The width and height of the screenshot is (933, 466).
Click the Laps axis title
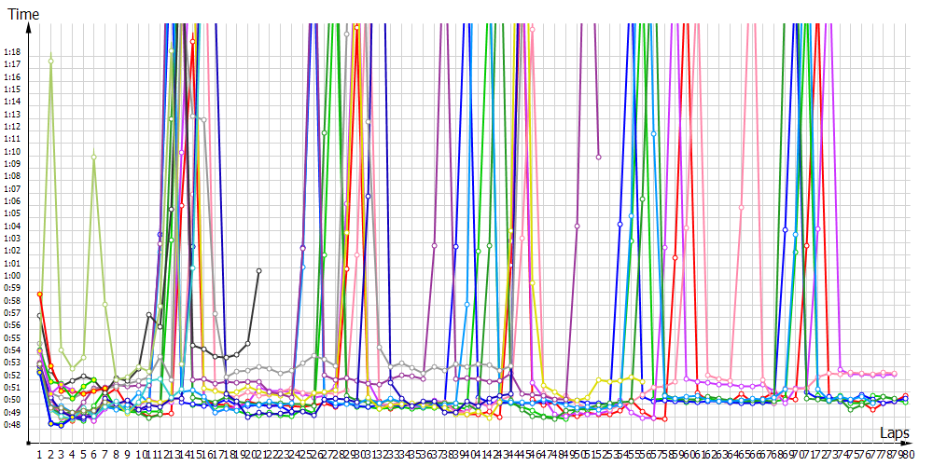[896, 433]
